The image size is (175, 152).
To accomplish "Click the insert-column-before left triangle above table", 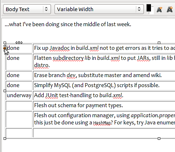I will tap(16, 43).
